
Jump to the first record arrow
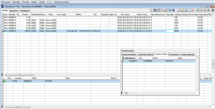[x=198, y=10]
